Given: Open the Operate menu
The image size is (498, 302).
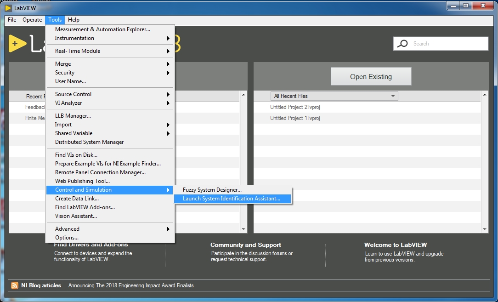Looking at the screenshot, I should coord(32,20).
